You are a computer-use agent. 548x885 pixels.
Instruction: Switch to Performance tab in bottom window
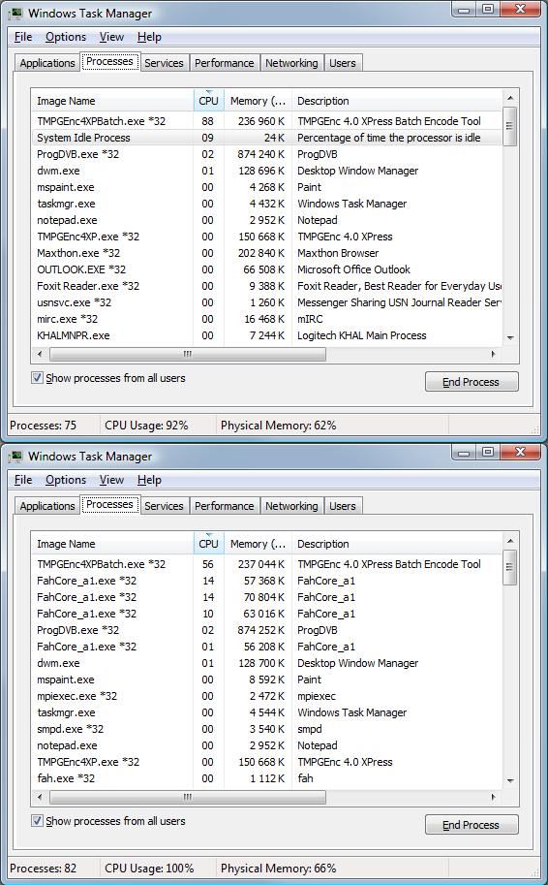225,506
